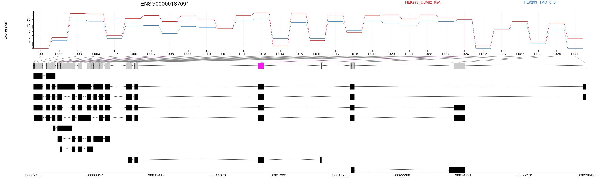This screenshot has height=179, width=614.
Task: Click exon label E012
Action: [x=243, y=54]
